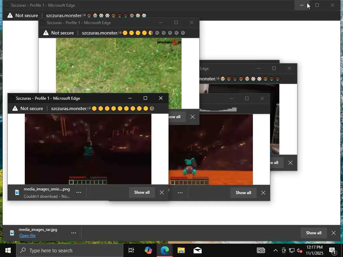Click the Couldn't download message text
This screenshot has height=257, width=343.
point(47,196)
